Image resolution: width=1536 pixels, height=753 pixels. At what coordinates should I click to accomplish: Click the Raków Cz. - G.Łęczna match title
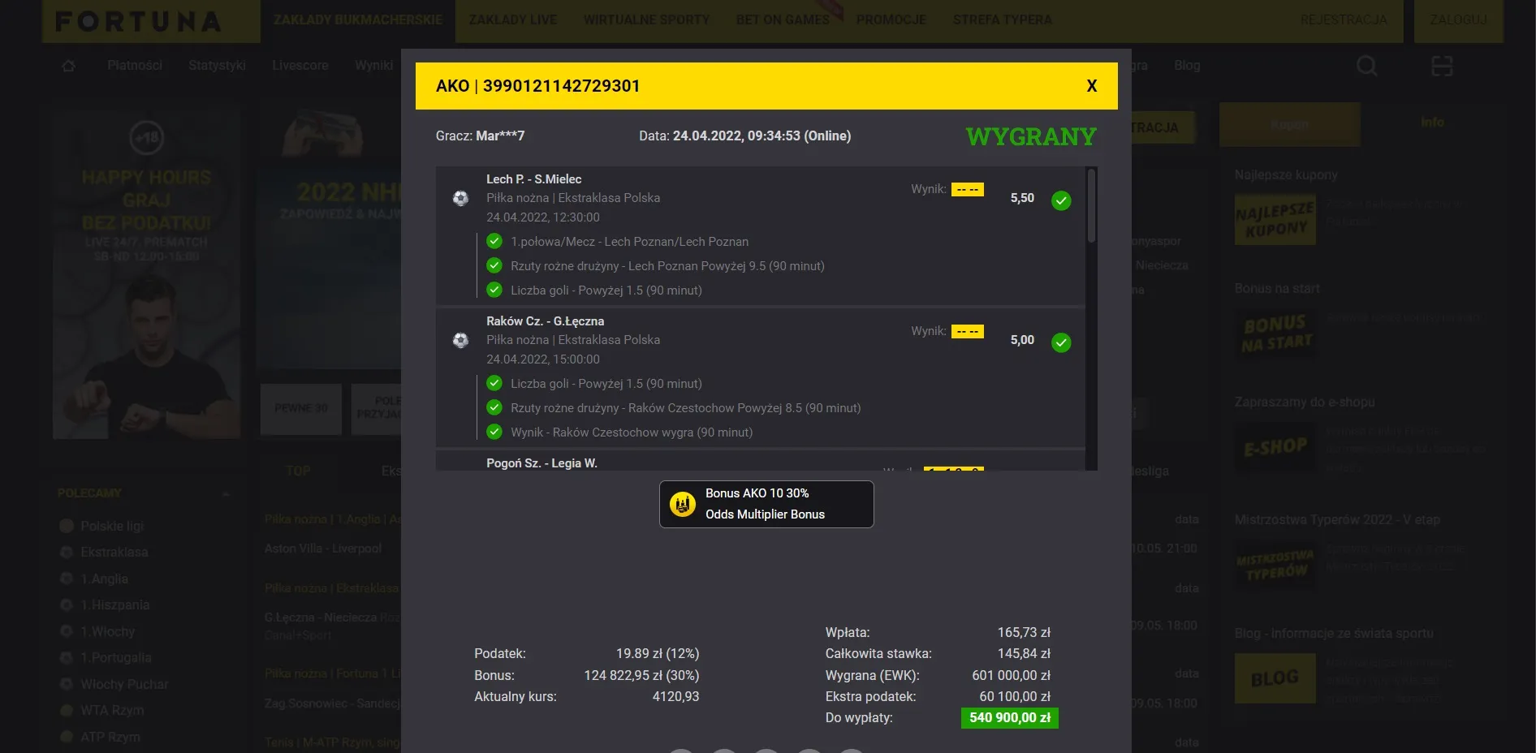coord(545,321)
